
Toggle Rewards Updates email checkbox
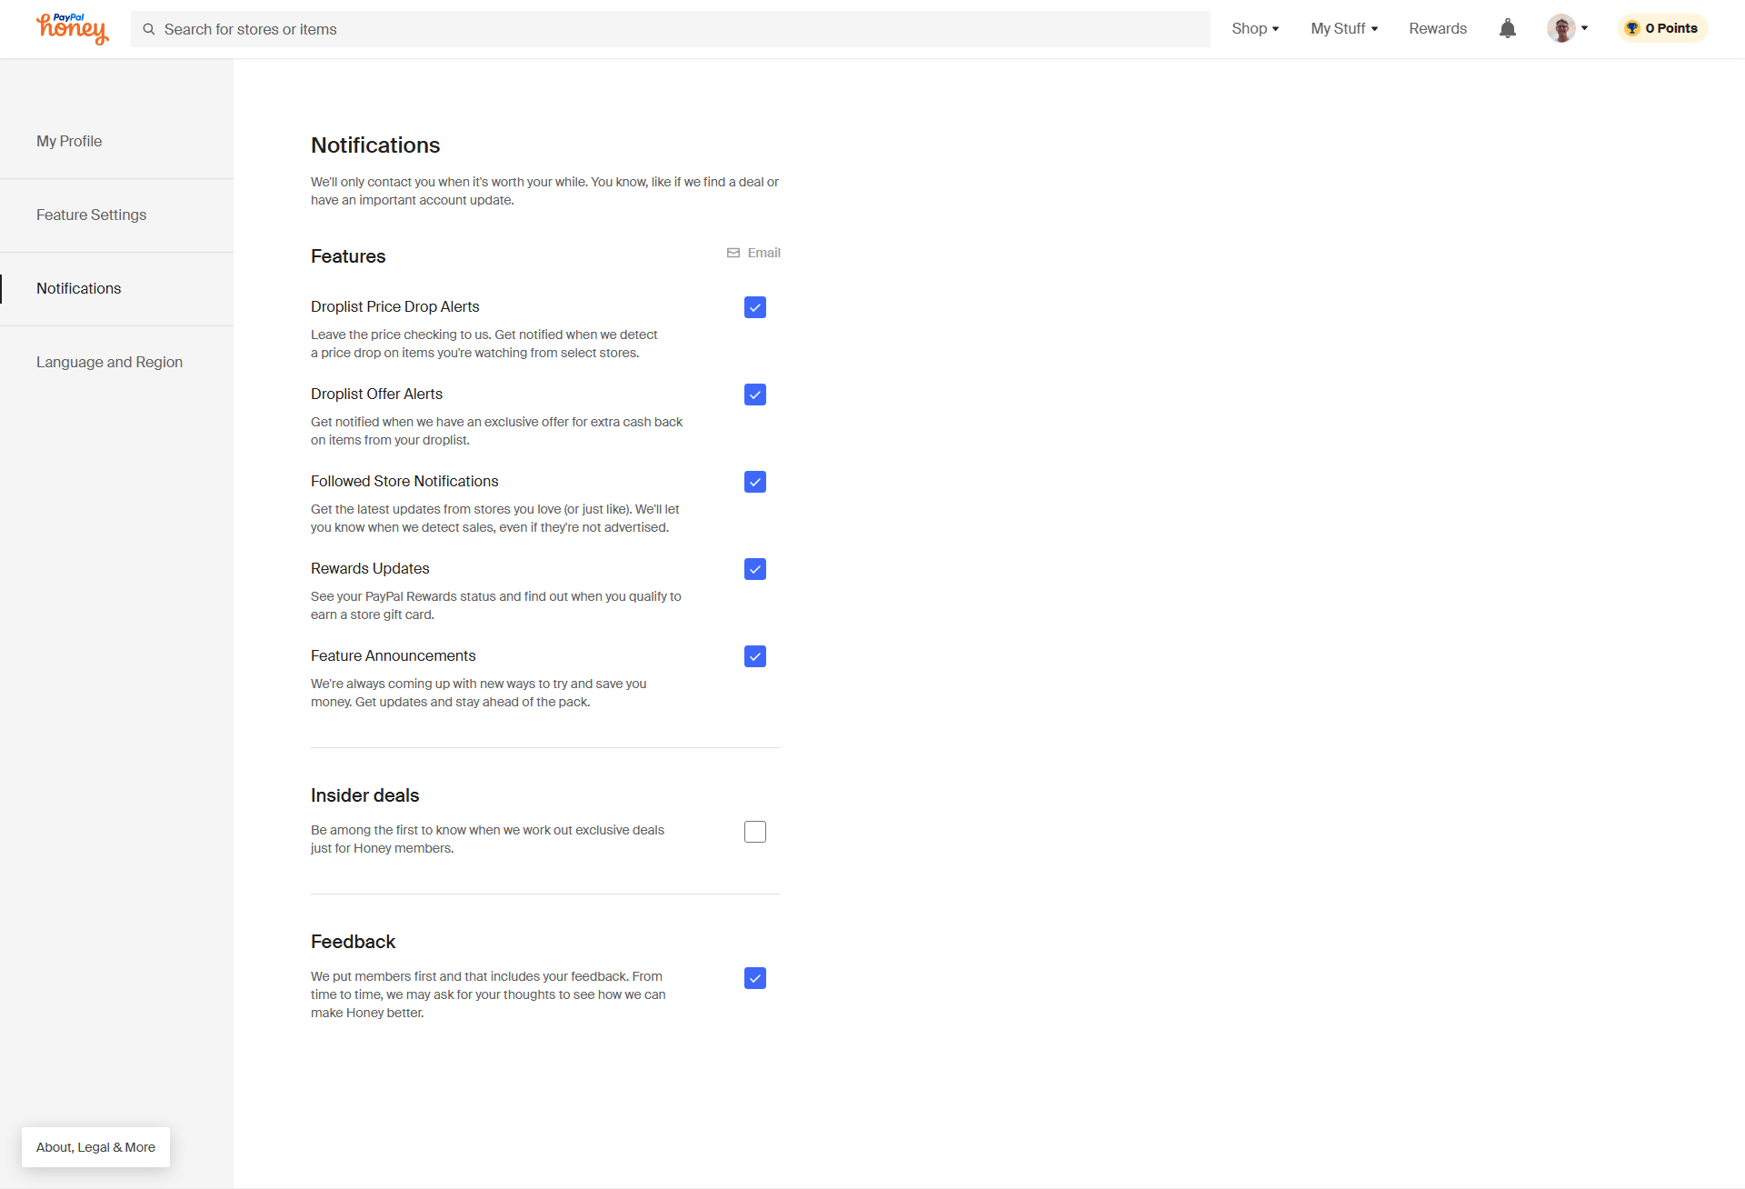pos(755,569)
